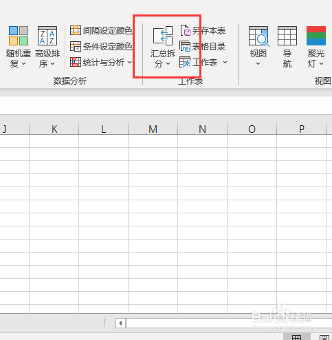The width and height of the screenshot is (332, 340).
Task: Open the 随机重复 tool
Action: pyautogui.click(x=19, y=47)
